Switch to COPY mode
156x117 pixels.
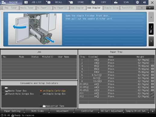pos(101,2)
